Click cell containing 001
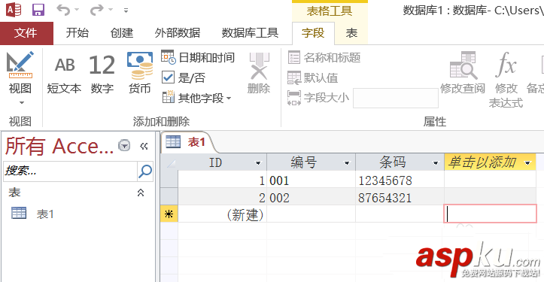Screen dimensions: 544x282 pos(312,180)
